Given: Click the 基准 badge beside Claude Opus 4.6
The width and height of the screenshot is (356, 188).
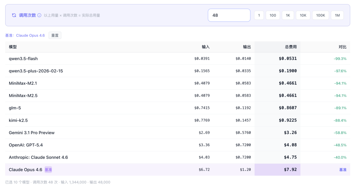Looking at the screenshot, I should point(48,169).
